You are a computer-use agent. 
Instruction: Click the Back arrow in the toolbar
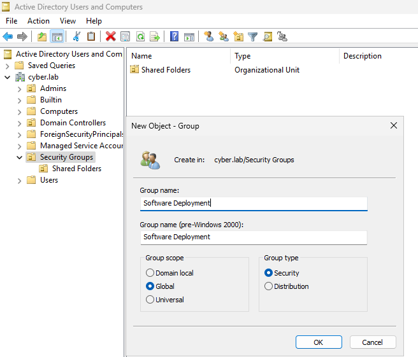[x=8, y=37]
